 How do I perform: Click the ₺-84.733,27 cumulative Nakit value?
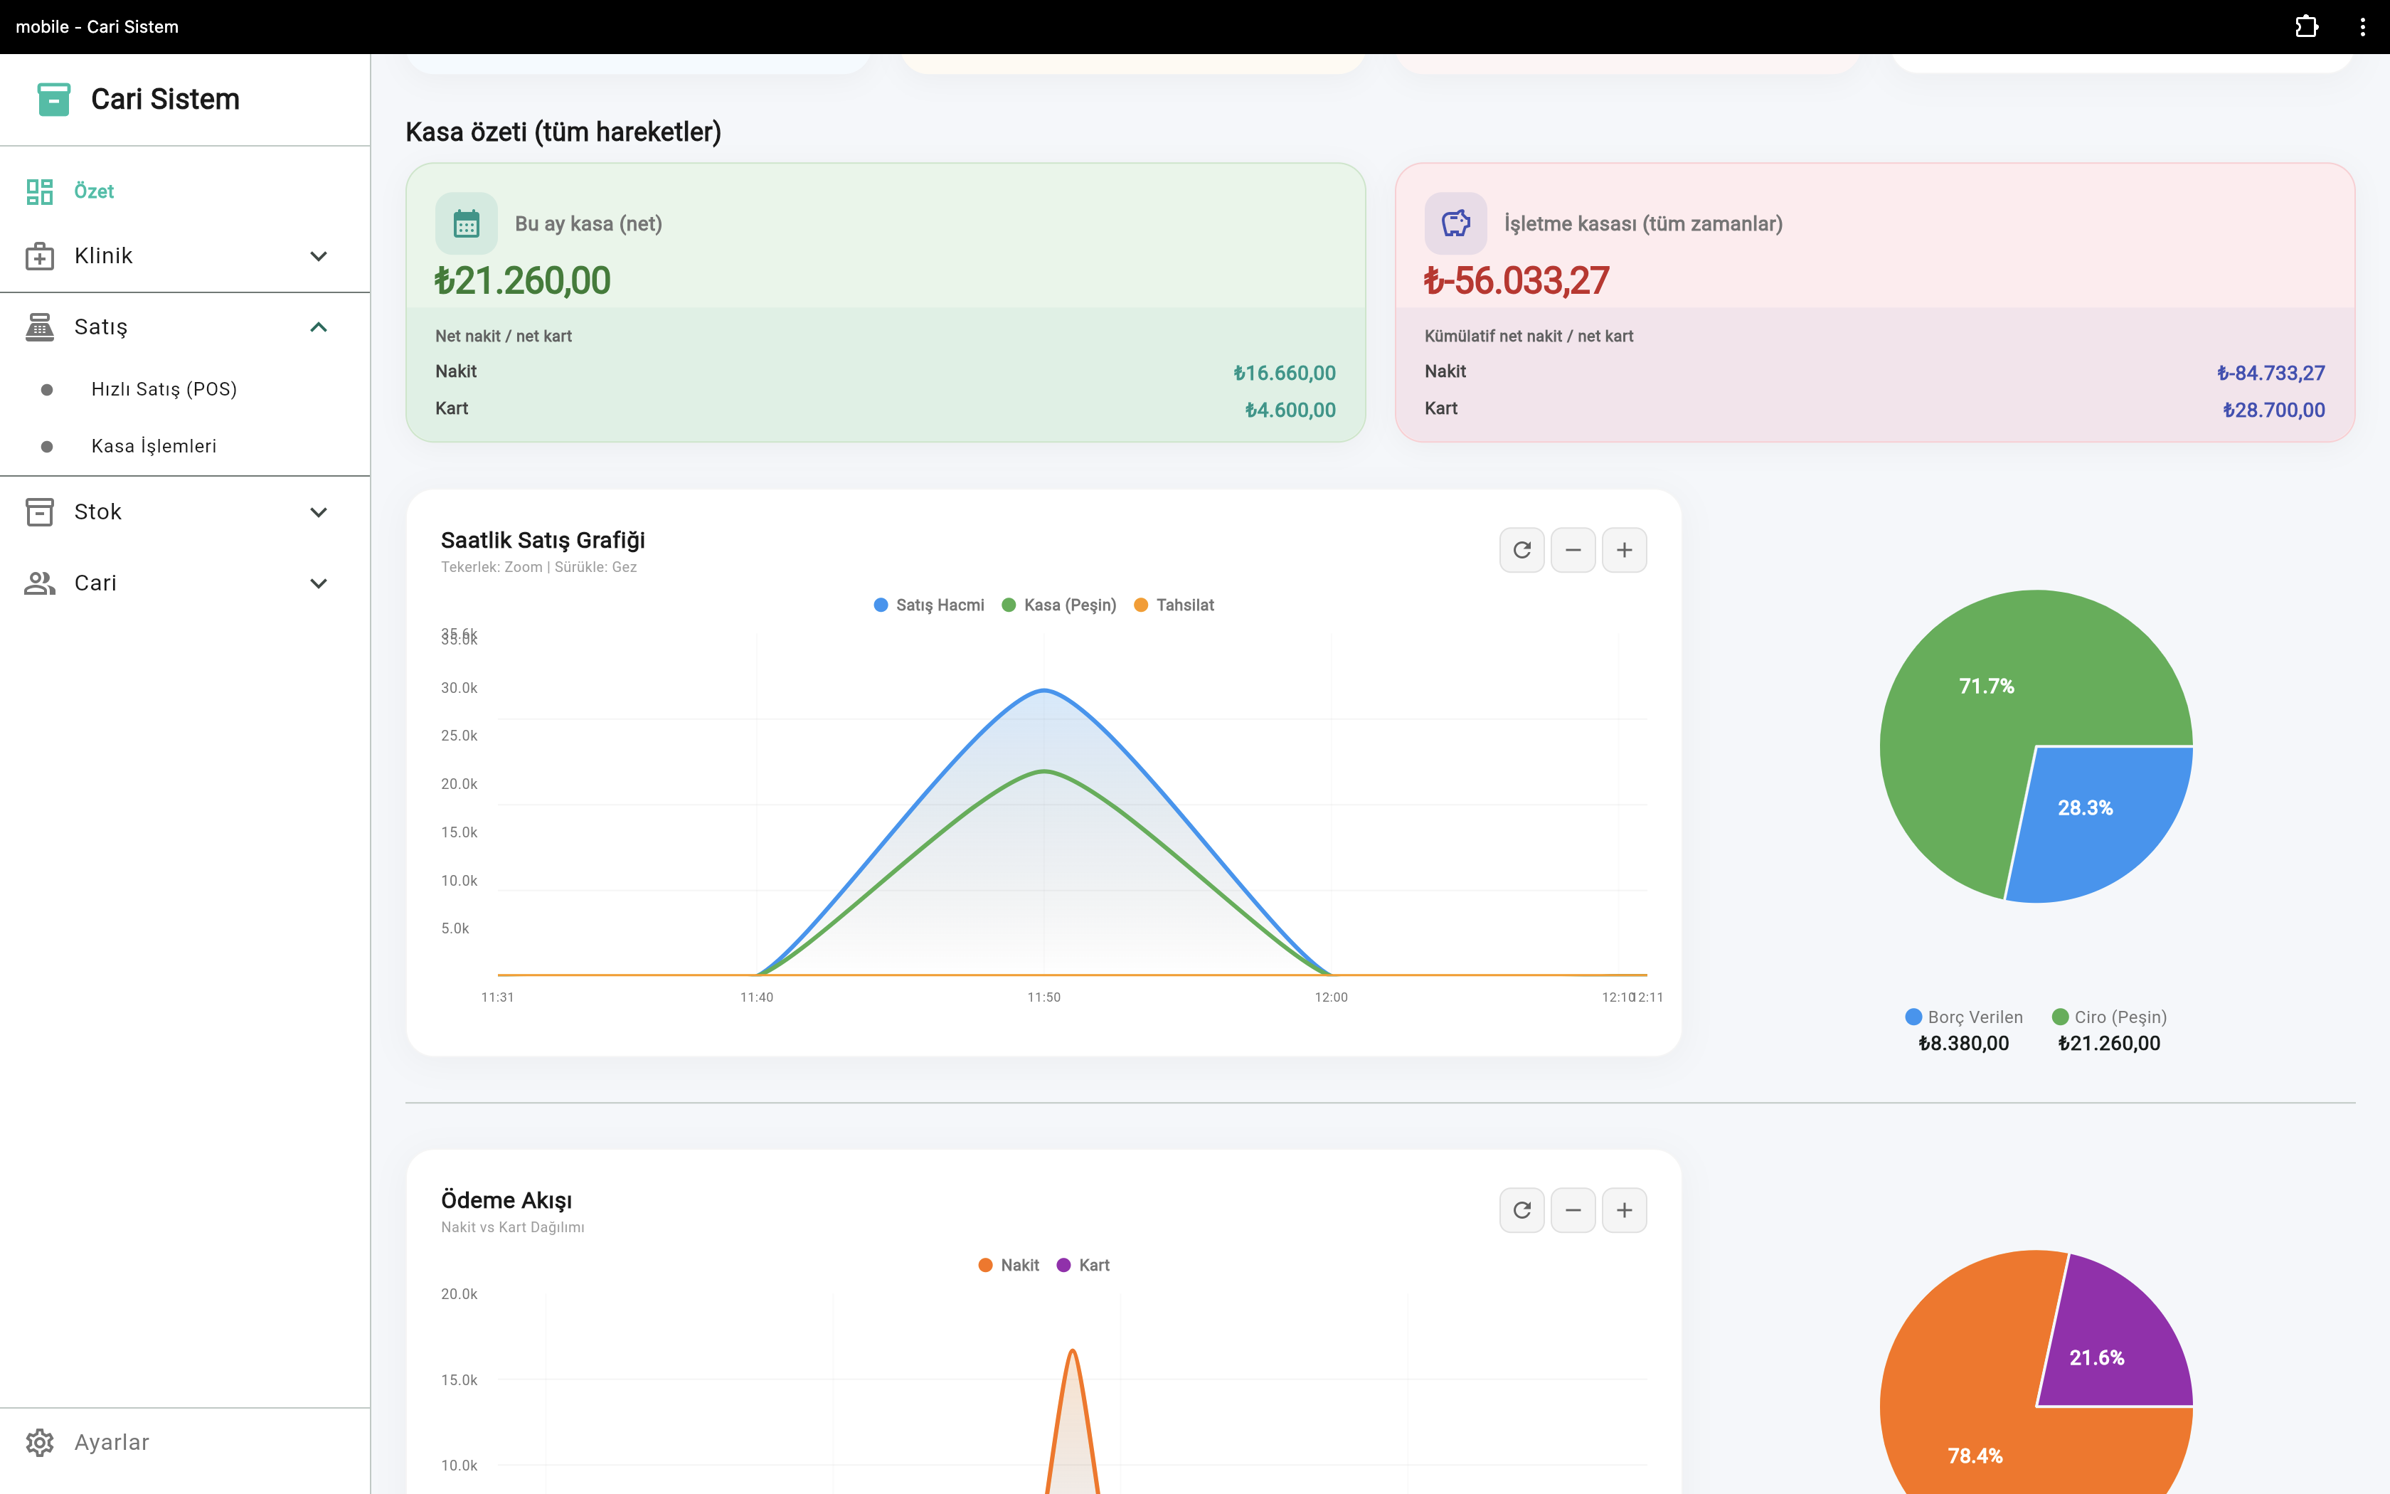(2270, 373)
